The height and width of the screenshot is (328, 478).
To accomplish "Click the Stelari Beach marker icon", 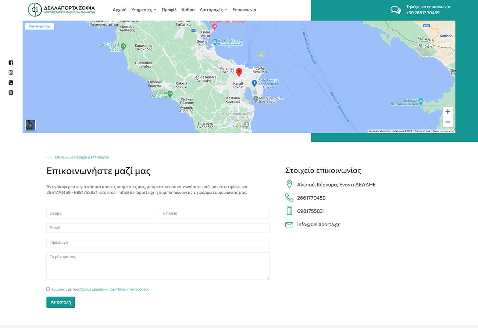I will coord(123,46).
